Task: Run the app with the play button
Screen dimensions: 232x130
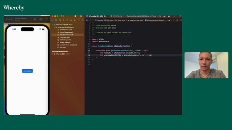Action: coord(81,16)
